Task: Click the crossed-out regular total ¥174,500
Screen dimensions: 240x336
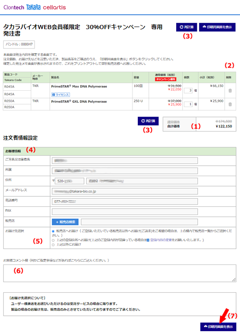Action: [224, 121]
